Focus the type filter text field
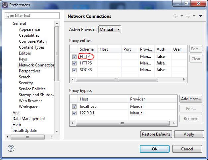 tap(32, 16)
